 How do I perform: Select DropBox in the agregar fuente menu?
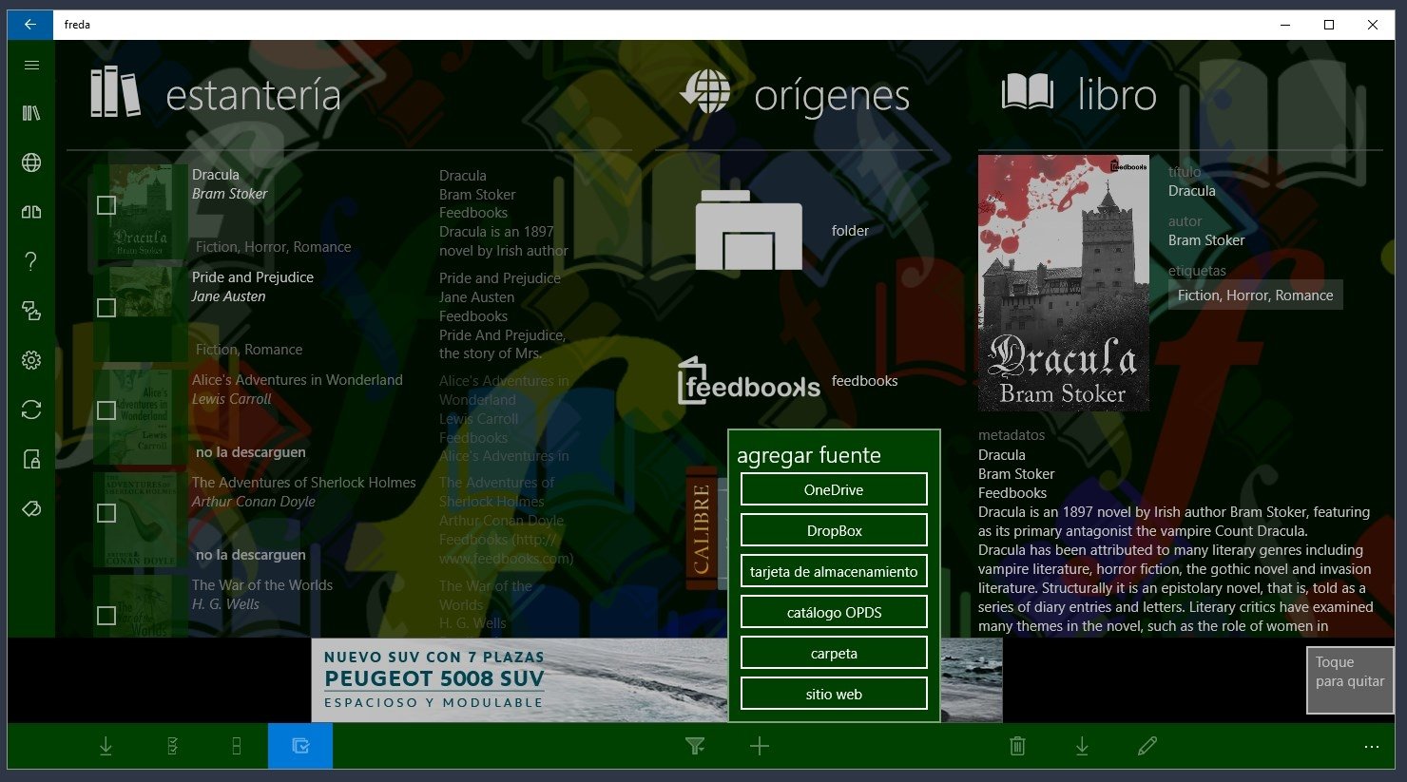[834, 530]
